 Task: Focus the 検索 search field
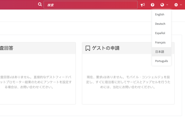90,5
